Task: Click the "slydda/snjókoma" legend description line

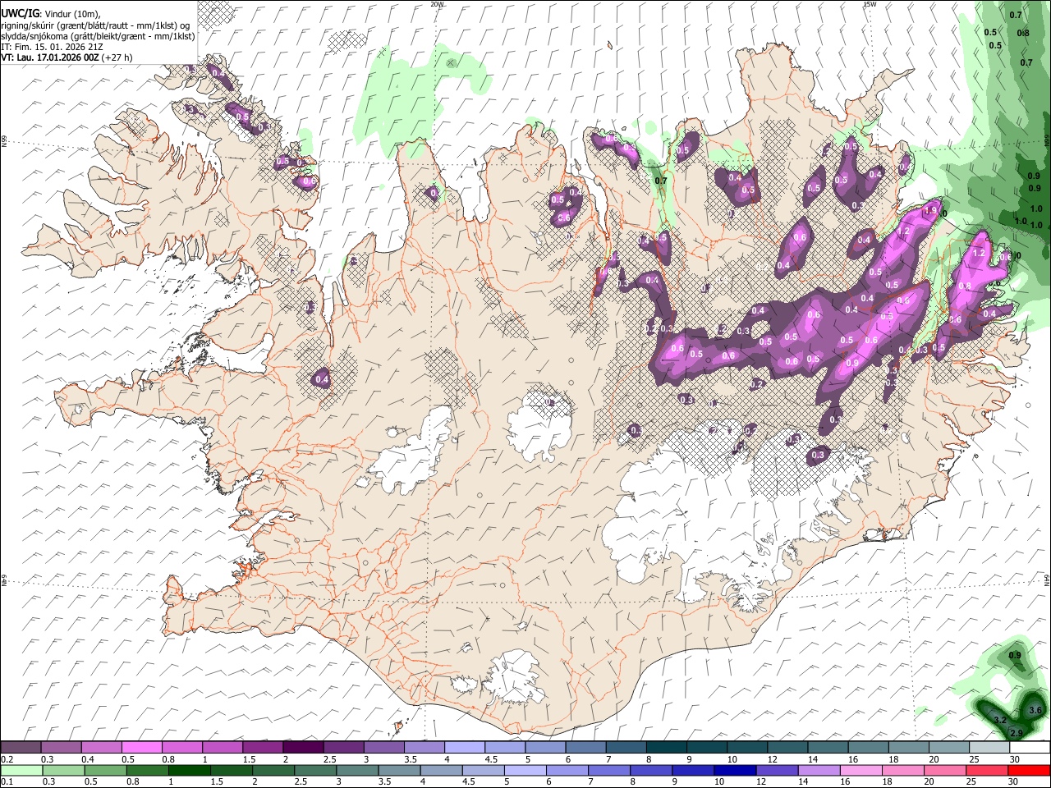Action: tap(98, 36)
